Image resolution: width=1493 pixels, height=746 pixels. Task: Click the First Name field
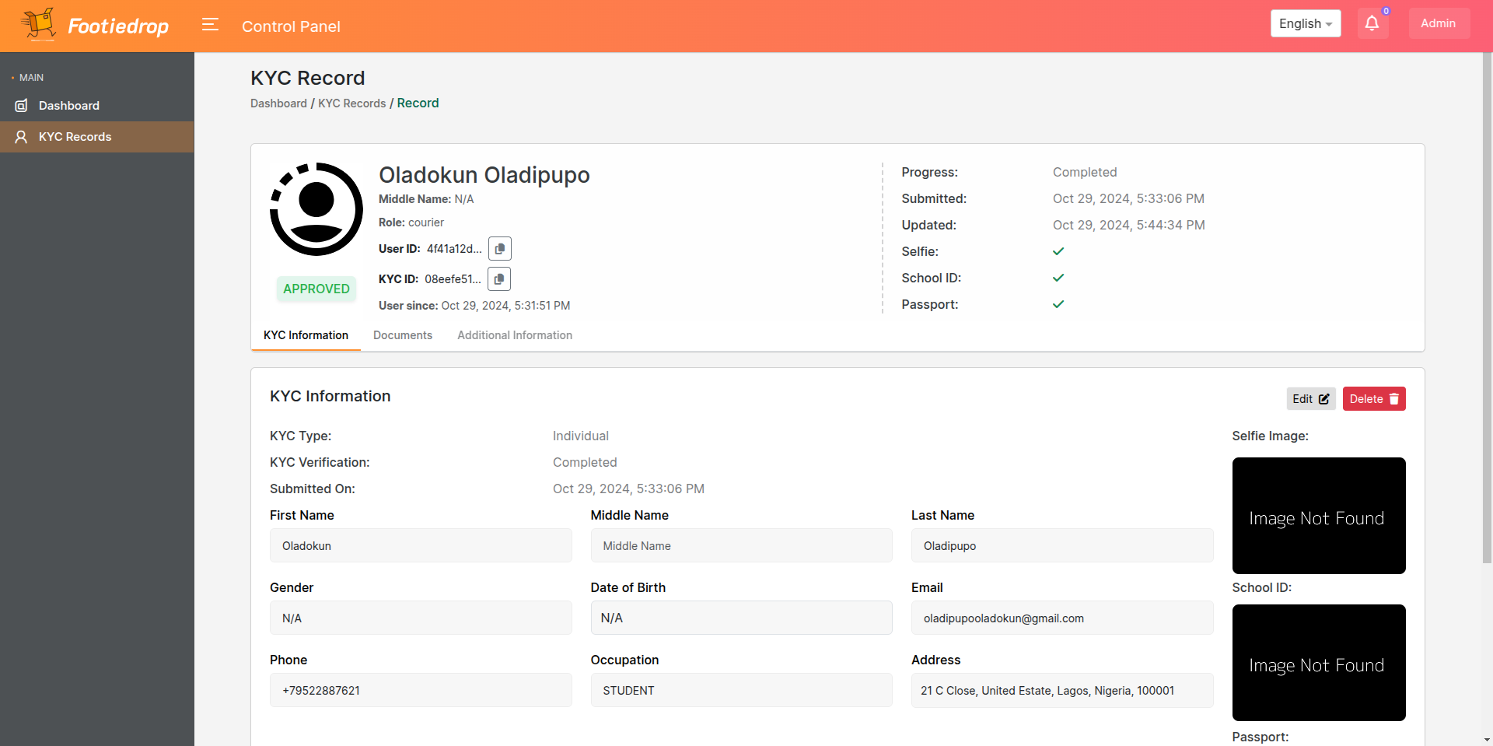[421, 546]
